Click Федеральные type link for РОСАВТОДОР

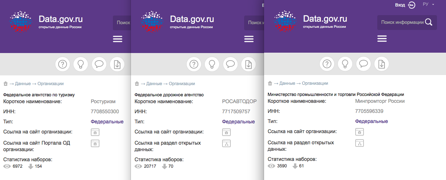pyautogui.click(x=238, y=122)
